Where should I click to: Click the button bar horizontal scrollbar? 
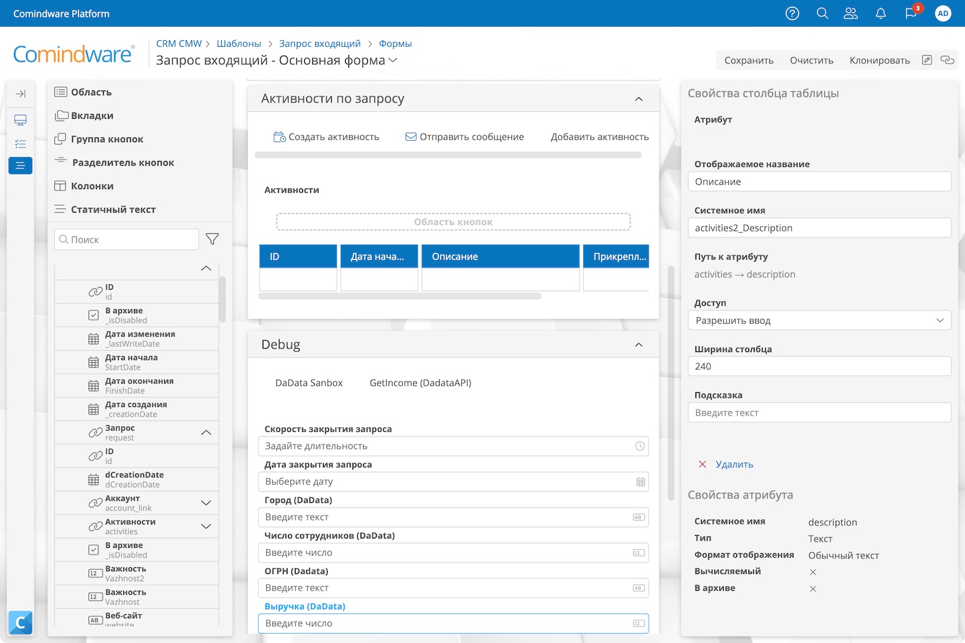tap(448, 155)
